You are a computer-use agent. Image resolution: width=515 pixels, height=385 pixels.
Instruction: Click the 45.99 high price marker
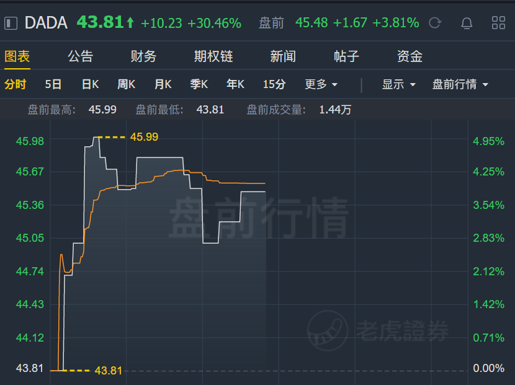click(144, 137)
